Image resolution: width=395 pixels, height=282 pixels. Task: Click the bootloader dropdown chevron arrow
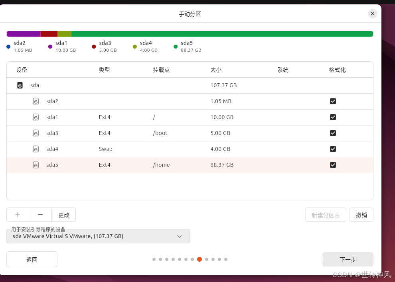[180, 237]
